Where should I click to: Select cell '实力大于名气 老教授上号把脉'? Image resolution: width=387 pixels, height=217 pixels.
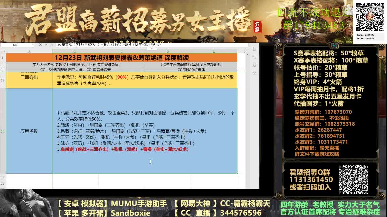75,65
